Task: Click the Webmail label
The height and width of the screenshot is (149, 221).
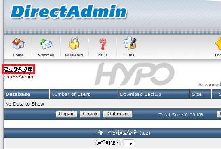Action: (x=46, y=55)
